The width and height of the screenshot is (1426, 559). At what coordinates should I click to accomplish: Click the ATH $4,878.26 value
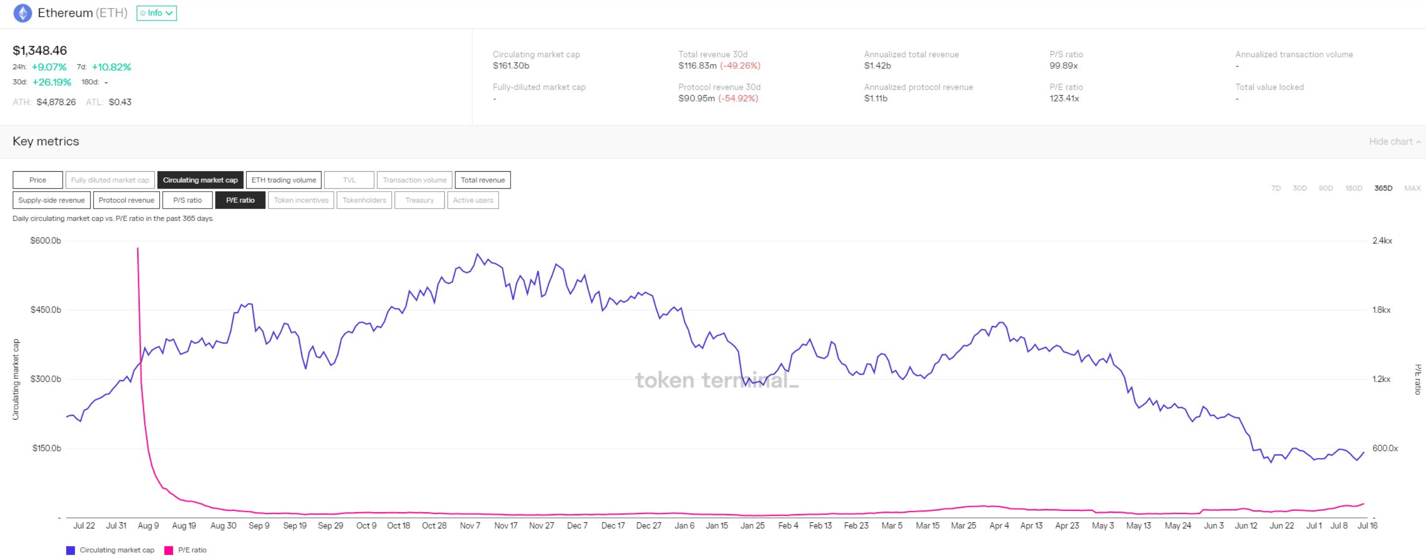56,102
